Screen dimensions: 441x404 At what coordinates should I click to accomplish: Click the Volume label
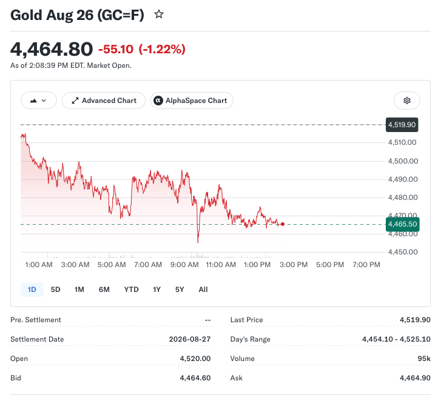[243, 359]
